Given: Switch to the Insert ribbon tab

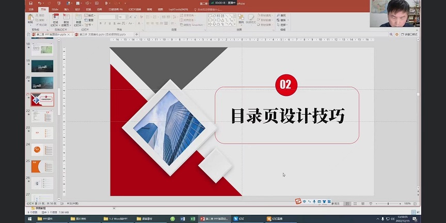Looking at the screenshot, I should click(x=67, y=9).
